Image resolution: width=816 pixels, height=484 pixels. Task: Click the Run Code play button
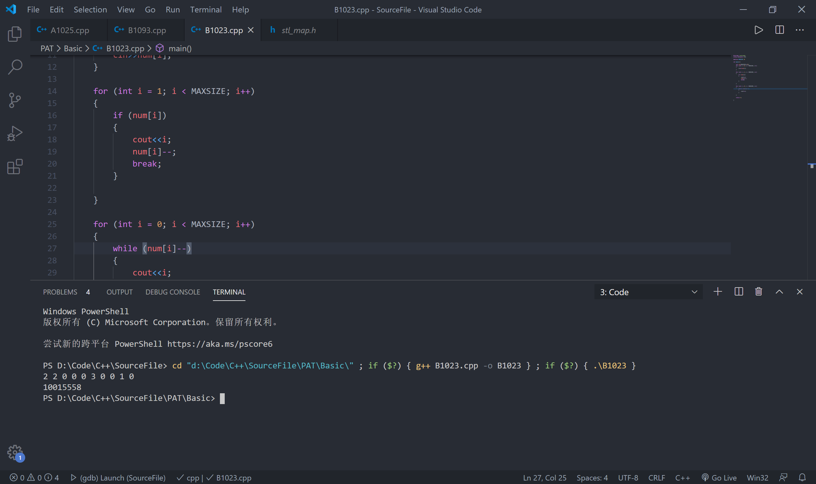coord(759,30)
